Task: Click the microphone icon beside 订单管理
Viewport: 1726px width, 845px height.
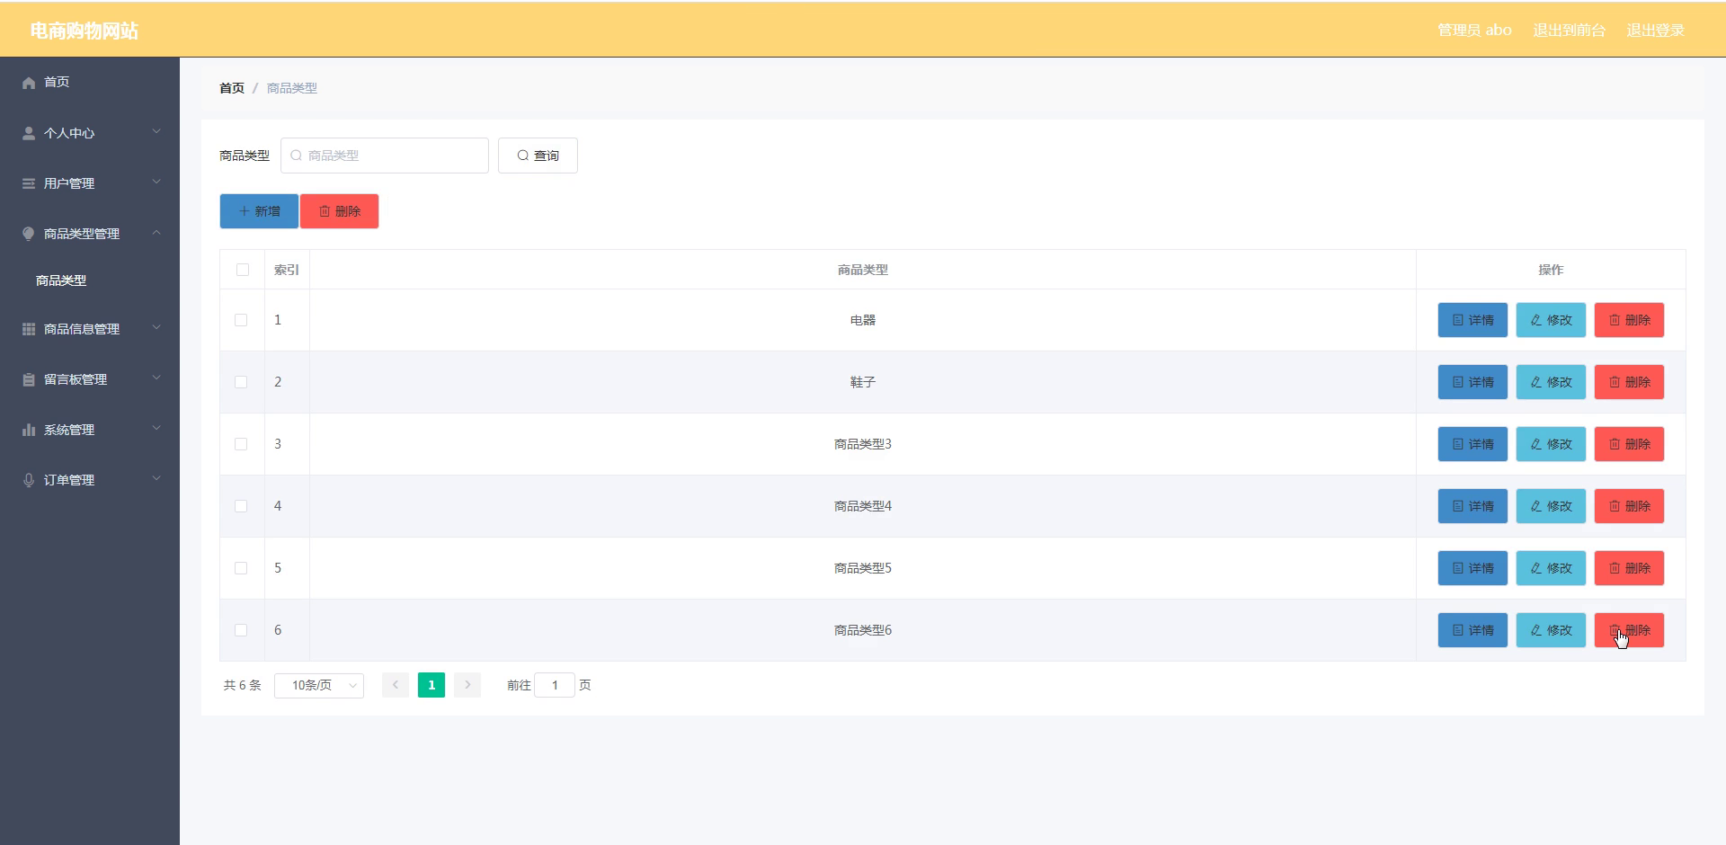Action: [29, 480]
